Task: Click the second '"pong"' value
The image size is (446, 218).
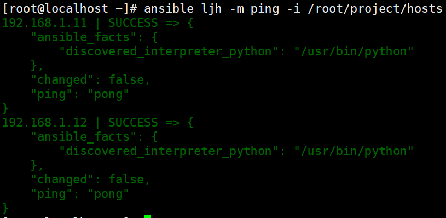Action: coord(108,194)
